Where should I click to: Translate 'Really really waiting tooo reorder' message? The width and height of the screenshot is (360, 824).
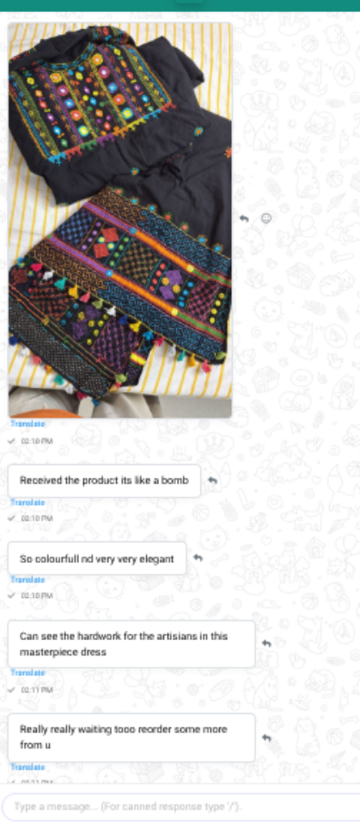(x=27, y=767)
